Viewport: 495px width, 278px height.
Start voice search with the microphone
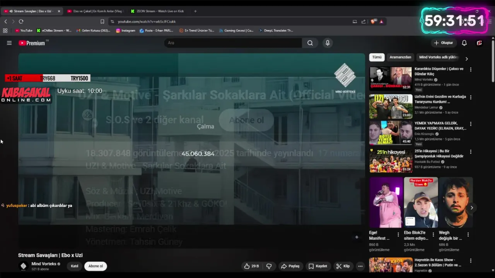(x=328, y=43)
